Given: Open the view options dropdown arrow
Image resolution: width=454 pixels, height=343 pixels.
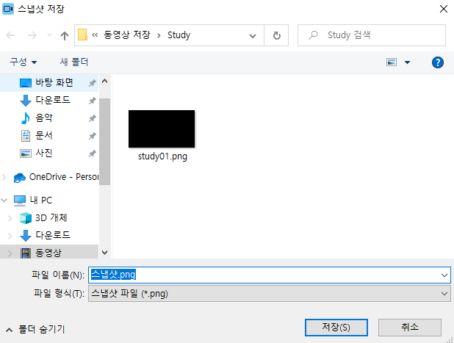Looking at the screenshot, I should (x=408, y=62).
